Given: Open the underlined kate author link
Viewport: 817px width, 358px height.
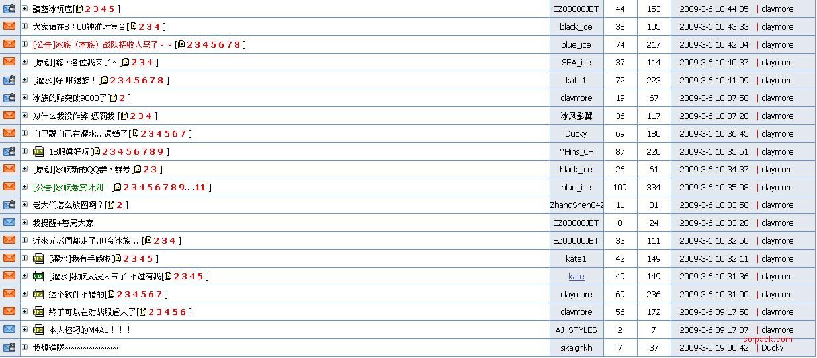Looking at the screenshot, I should [x=576, y=277].
